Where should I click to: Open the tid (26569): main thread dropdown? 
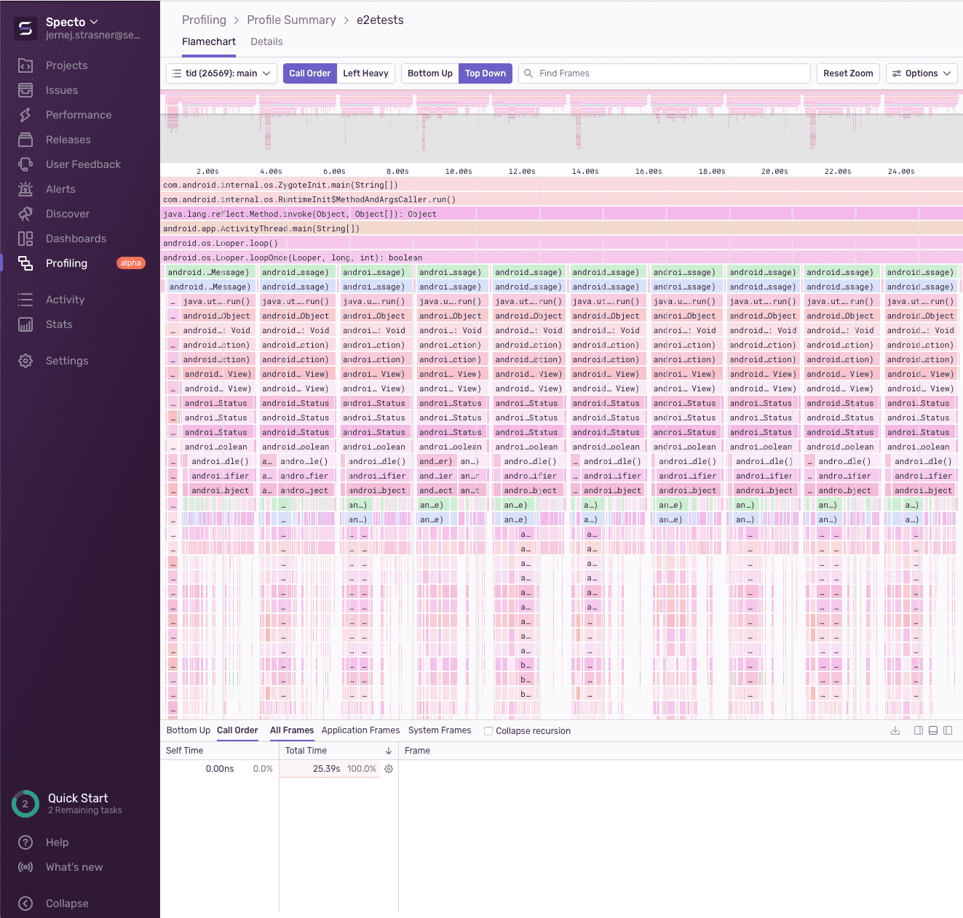coord(221,73)
